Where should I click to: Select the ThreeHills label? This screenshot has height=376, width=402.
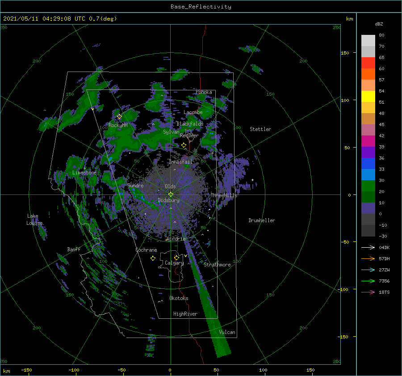tap(224, 195)
